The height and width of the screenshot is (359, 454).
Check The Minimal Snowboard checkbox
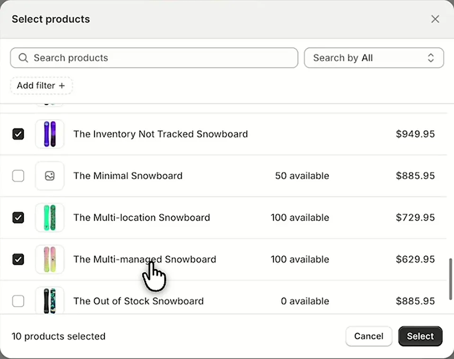[18, 176]
